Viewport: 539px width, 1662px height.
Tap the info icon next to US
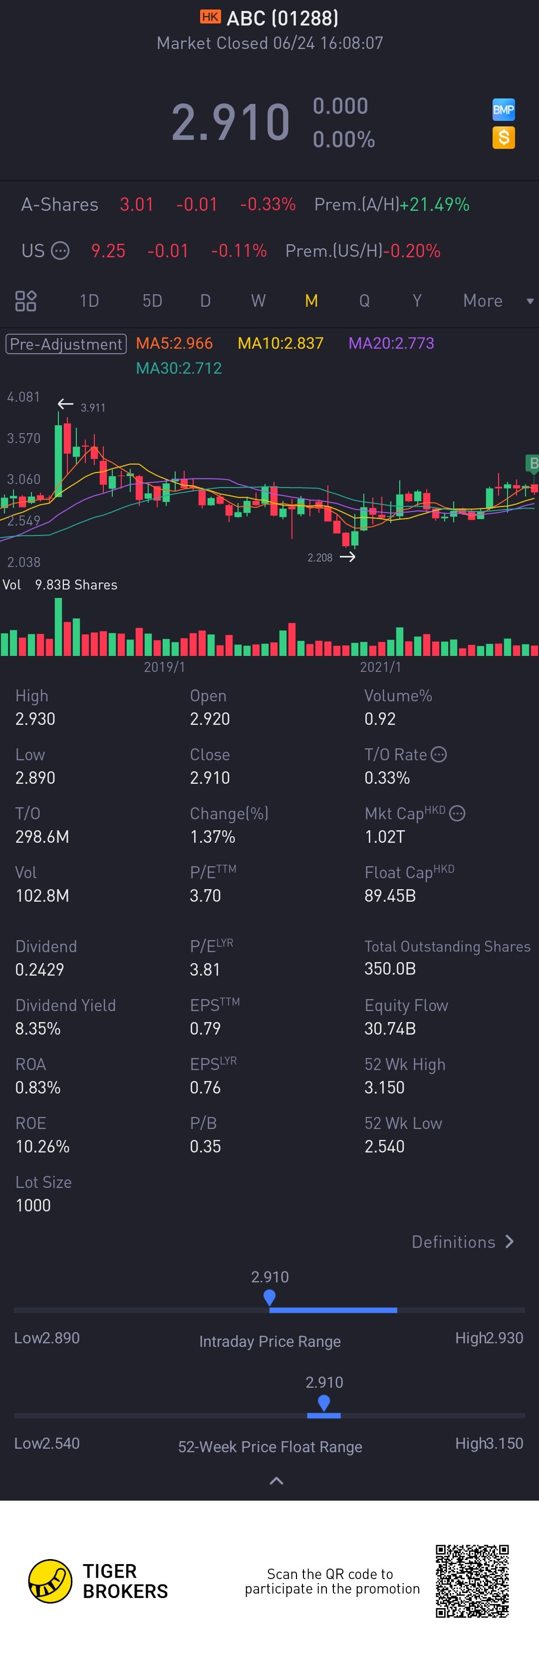coord(60,250)
